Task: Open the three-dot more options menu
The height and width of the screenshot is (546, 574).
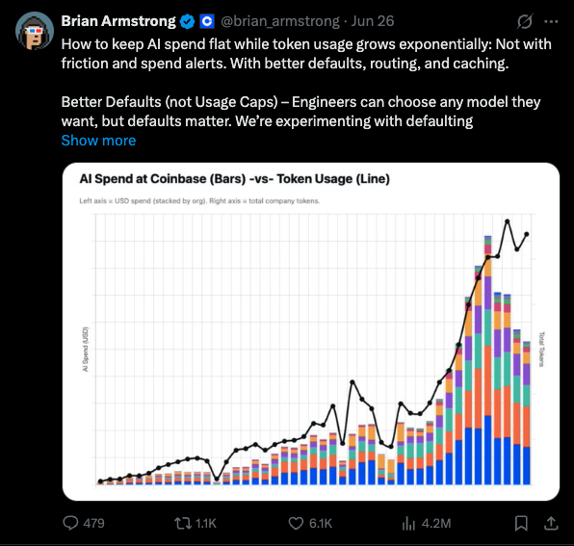Action: pos(551,21)
